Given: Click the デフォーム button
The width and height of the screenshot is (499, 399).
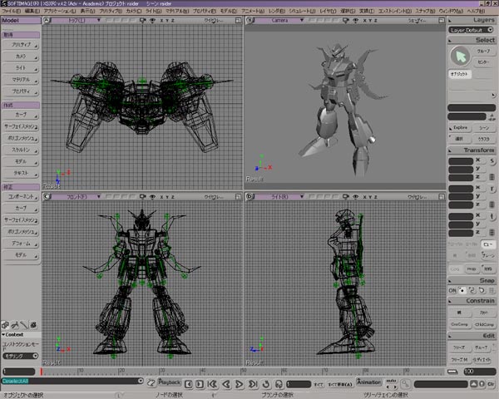Looking at the screenshot, I should point(21,244).
